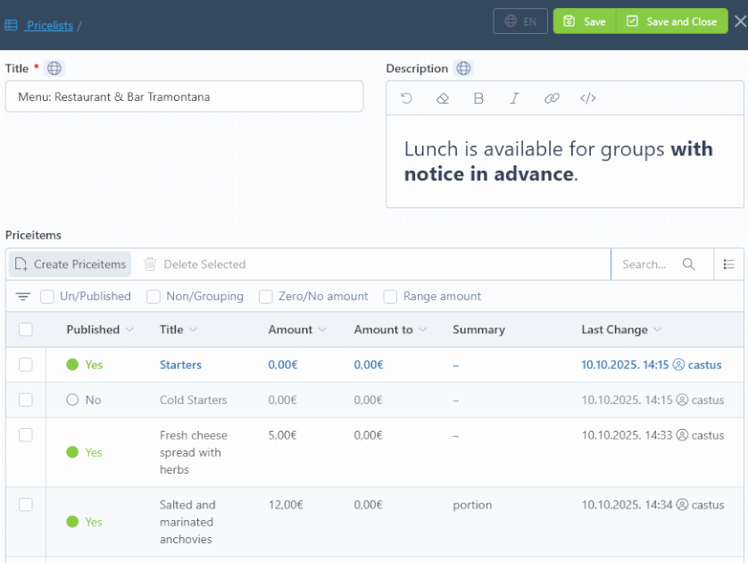Screen dimensions: 748x563
Task: Select the Cold Starters row checkbox
Action: click(x=26, y=399)
